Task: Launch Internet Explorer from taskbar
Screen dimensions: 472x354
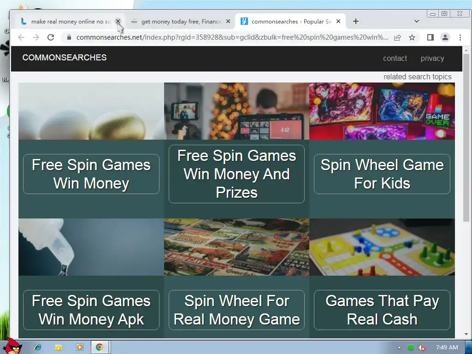Action: [38, 347]
